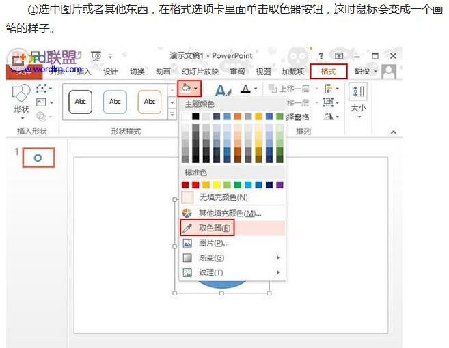The height and width of the screenshot is (348, 449).
Task: Switch to the 设计 Design tab
Action: pos(111,72)
